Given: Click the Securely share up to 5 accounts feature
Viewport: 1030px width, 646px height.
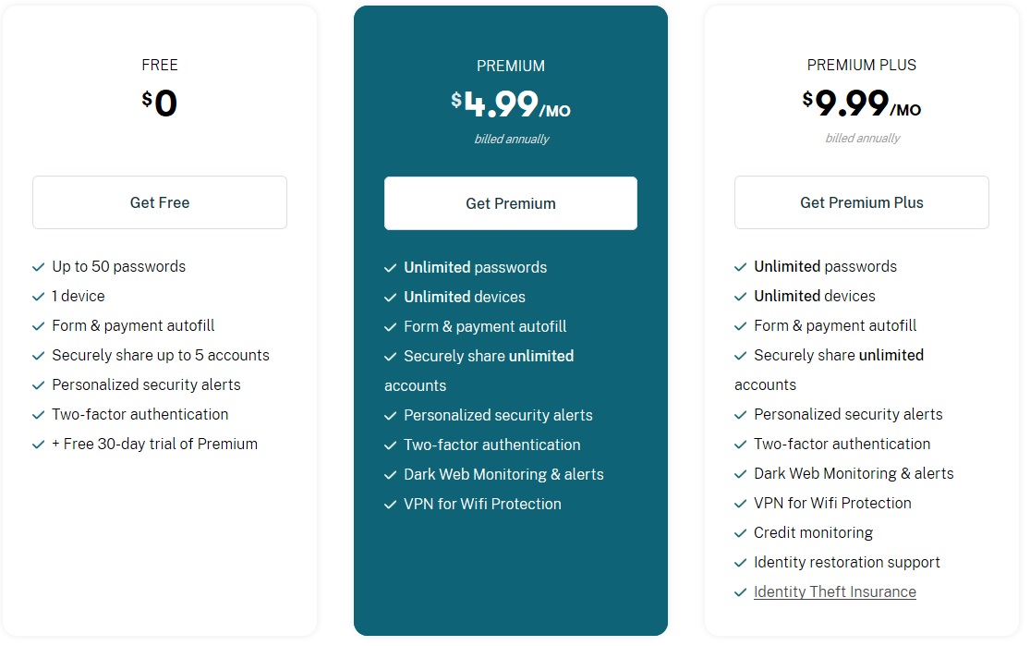Looking at the screenshot, I should (140, 355).
